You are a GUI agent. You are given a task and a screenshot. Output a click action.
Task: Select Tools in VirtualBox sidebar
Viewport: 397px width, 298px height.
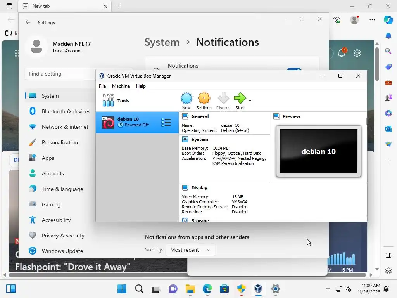[x=137, y=100]
